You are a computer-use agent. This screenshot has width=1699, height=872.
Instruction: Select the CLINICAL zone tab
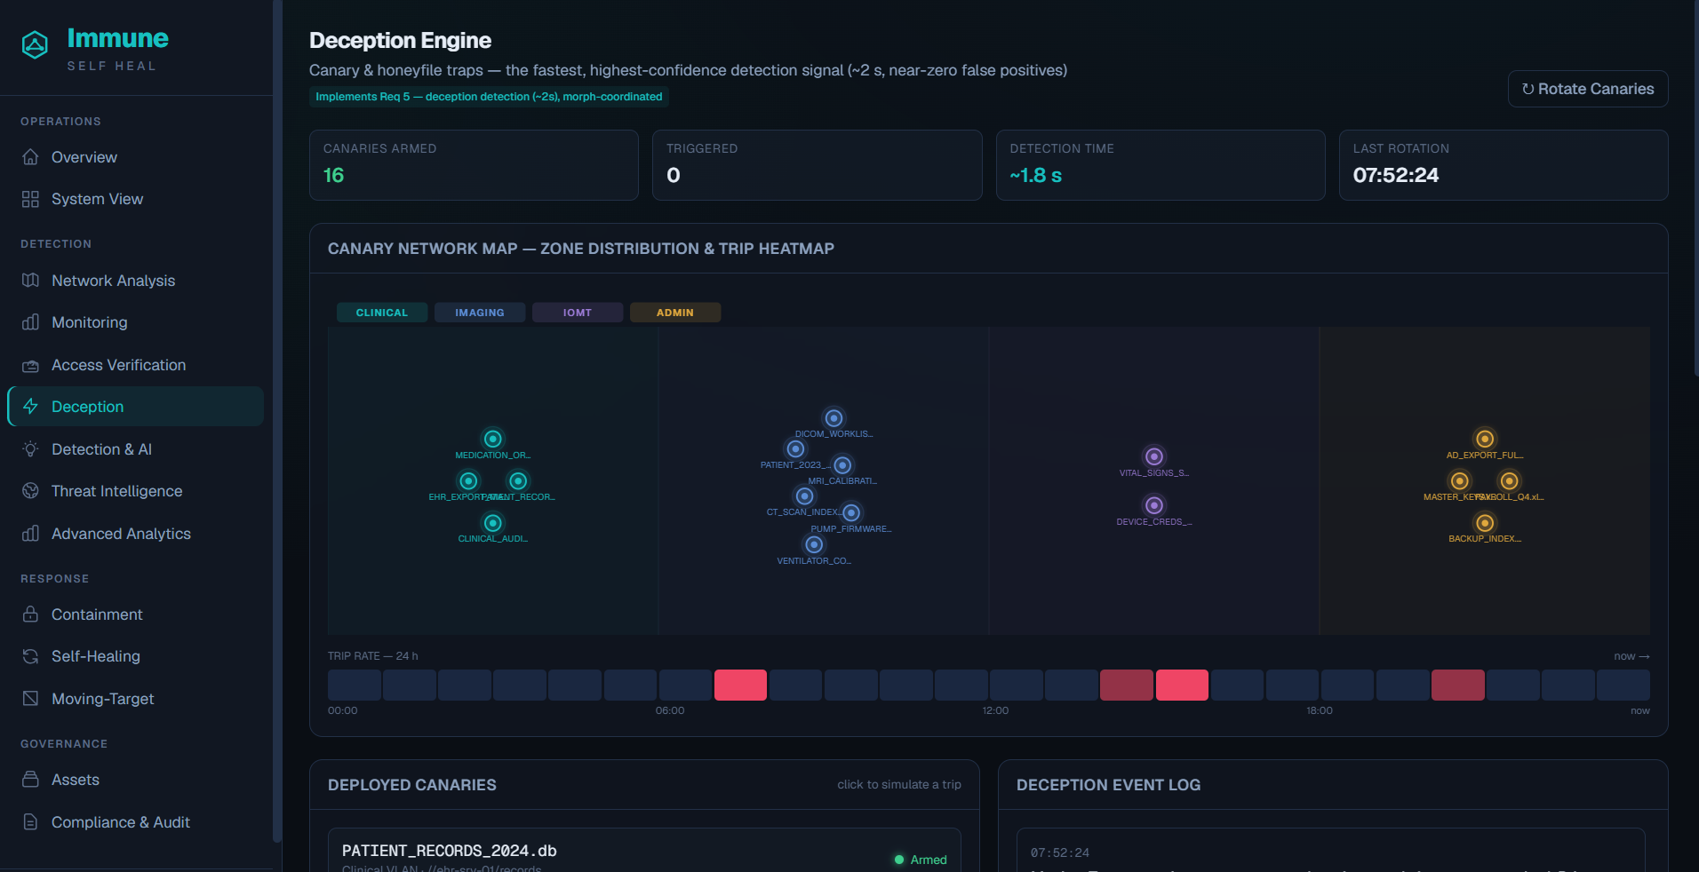click(382, 313)
